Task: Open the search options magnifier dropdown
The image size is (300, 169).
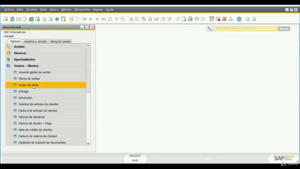Action: tap(210, 29)
